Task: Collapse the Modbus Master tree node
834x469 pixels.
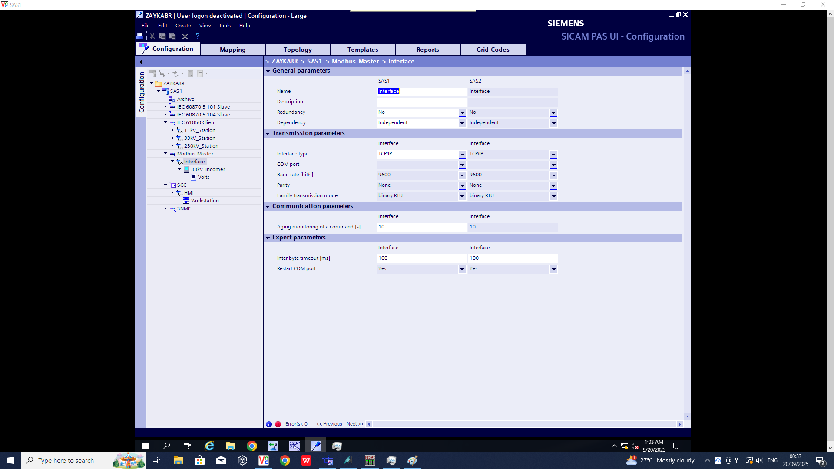Action: coord(165,154)
